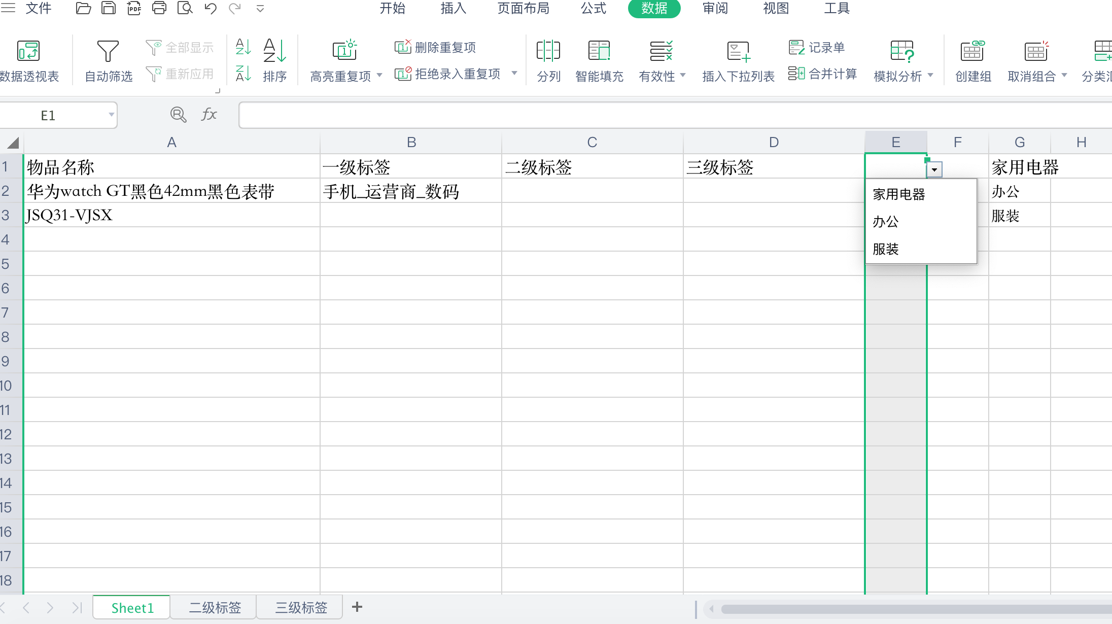Image resolution: width=1112 pixels, height=624 pixels.
Task: Click inside the formula bar
Action: click(507, 115)
